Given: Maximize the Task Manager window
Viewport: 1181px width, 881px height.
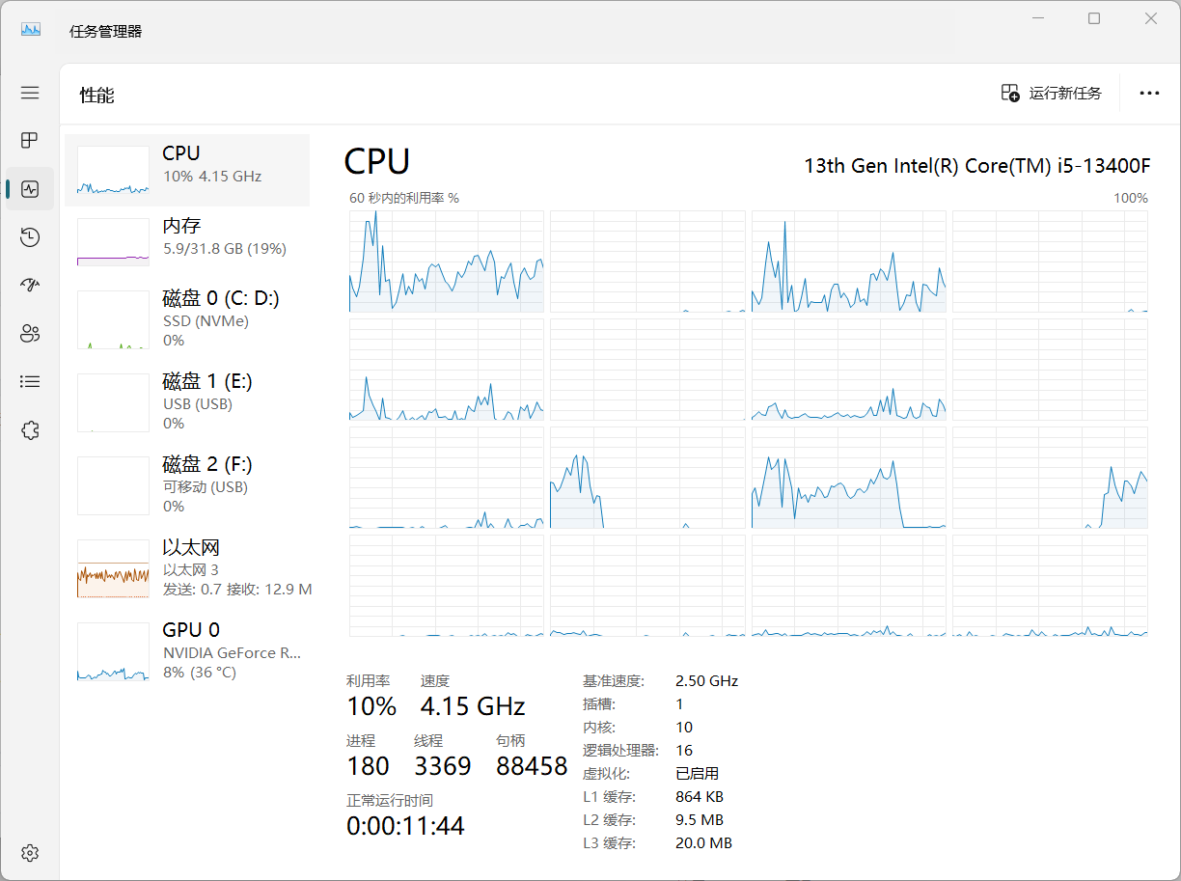Looking at the screenshot, I should click(x=1094, y=19).
